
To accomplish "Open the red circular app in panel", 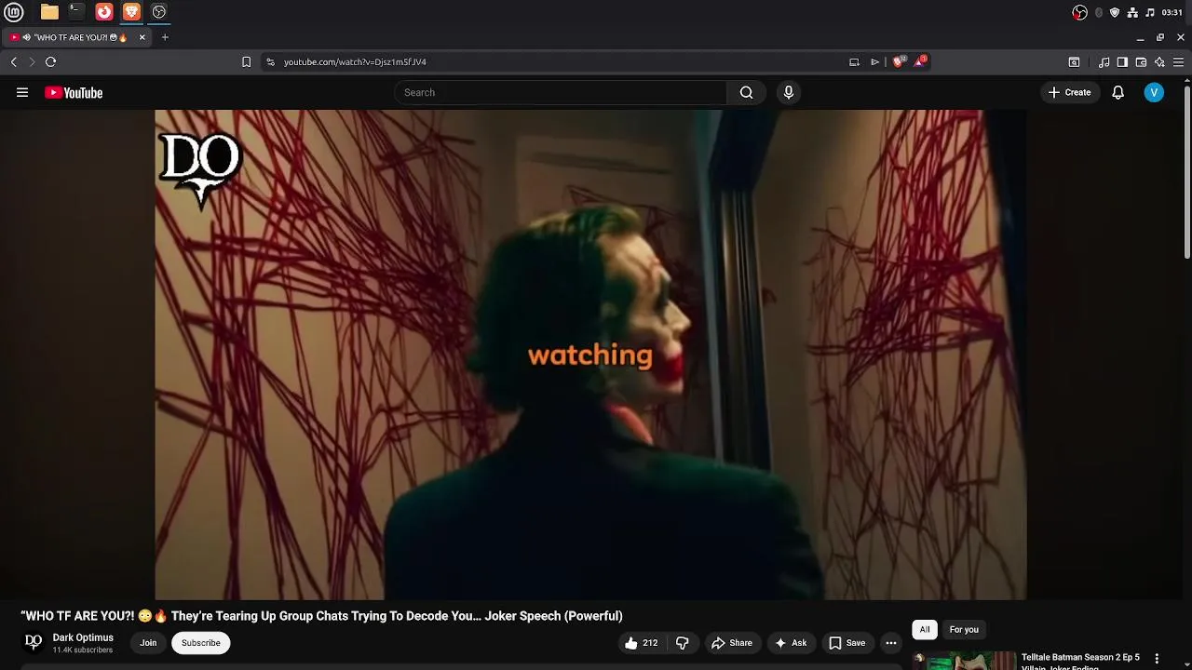I will (x=104, y=12).
